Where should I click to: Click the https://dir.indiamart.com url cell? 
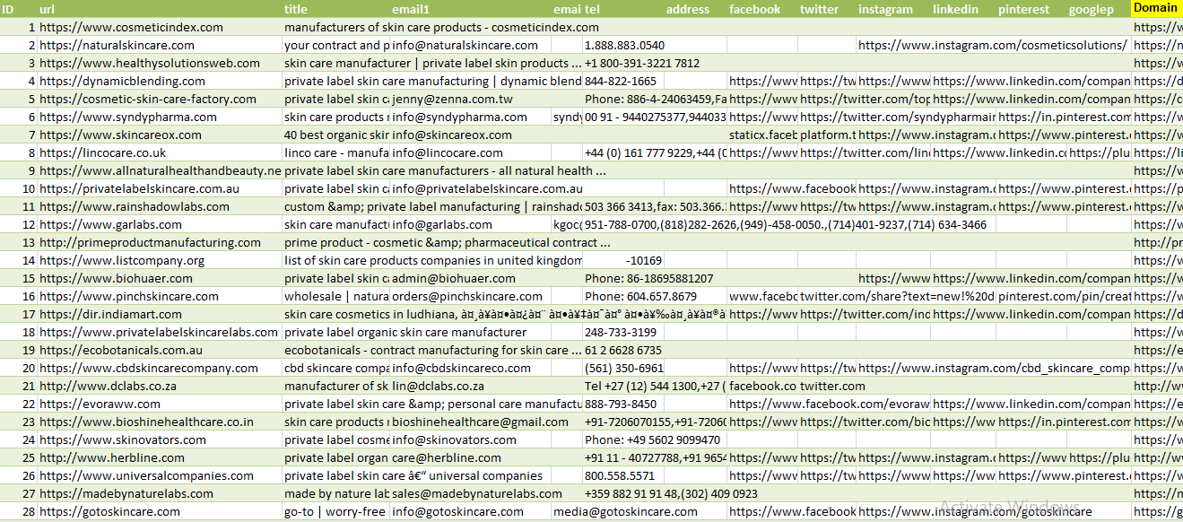click(160, 314)
